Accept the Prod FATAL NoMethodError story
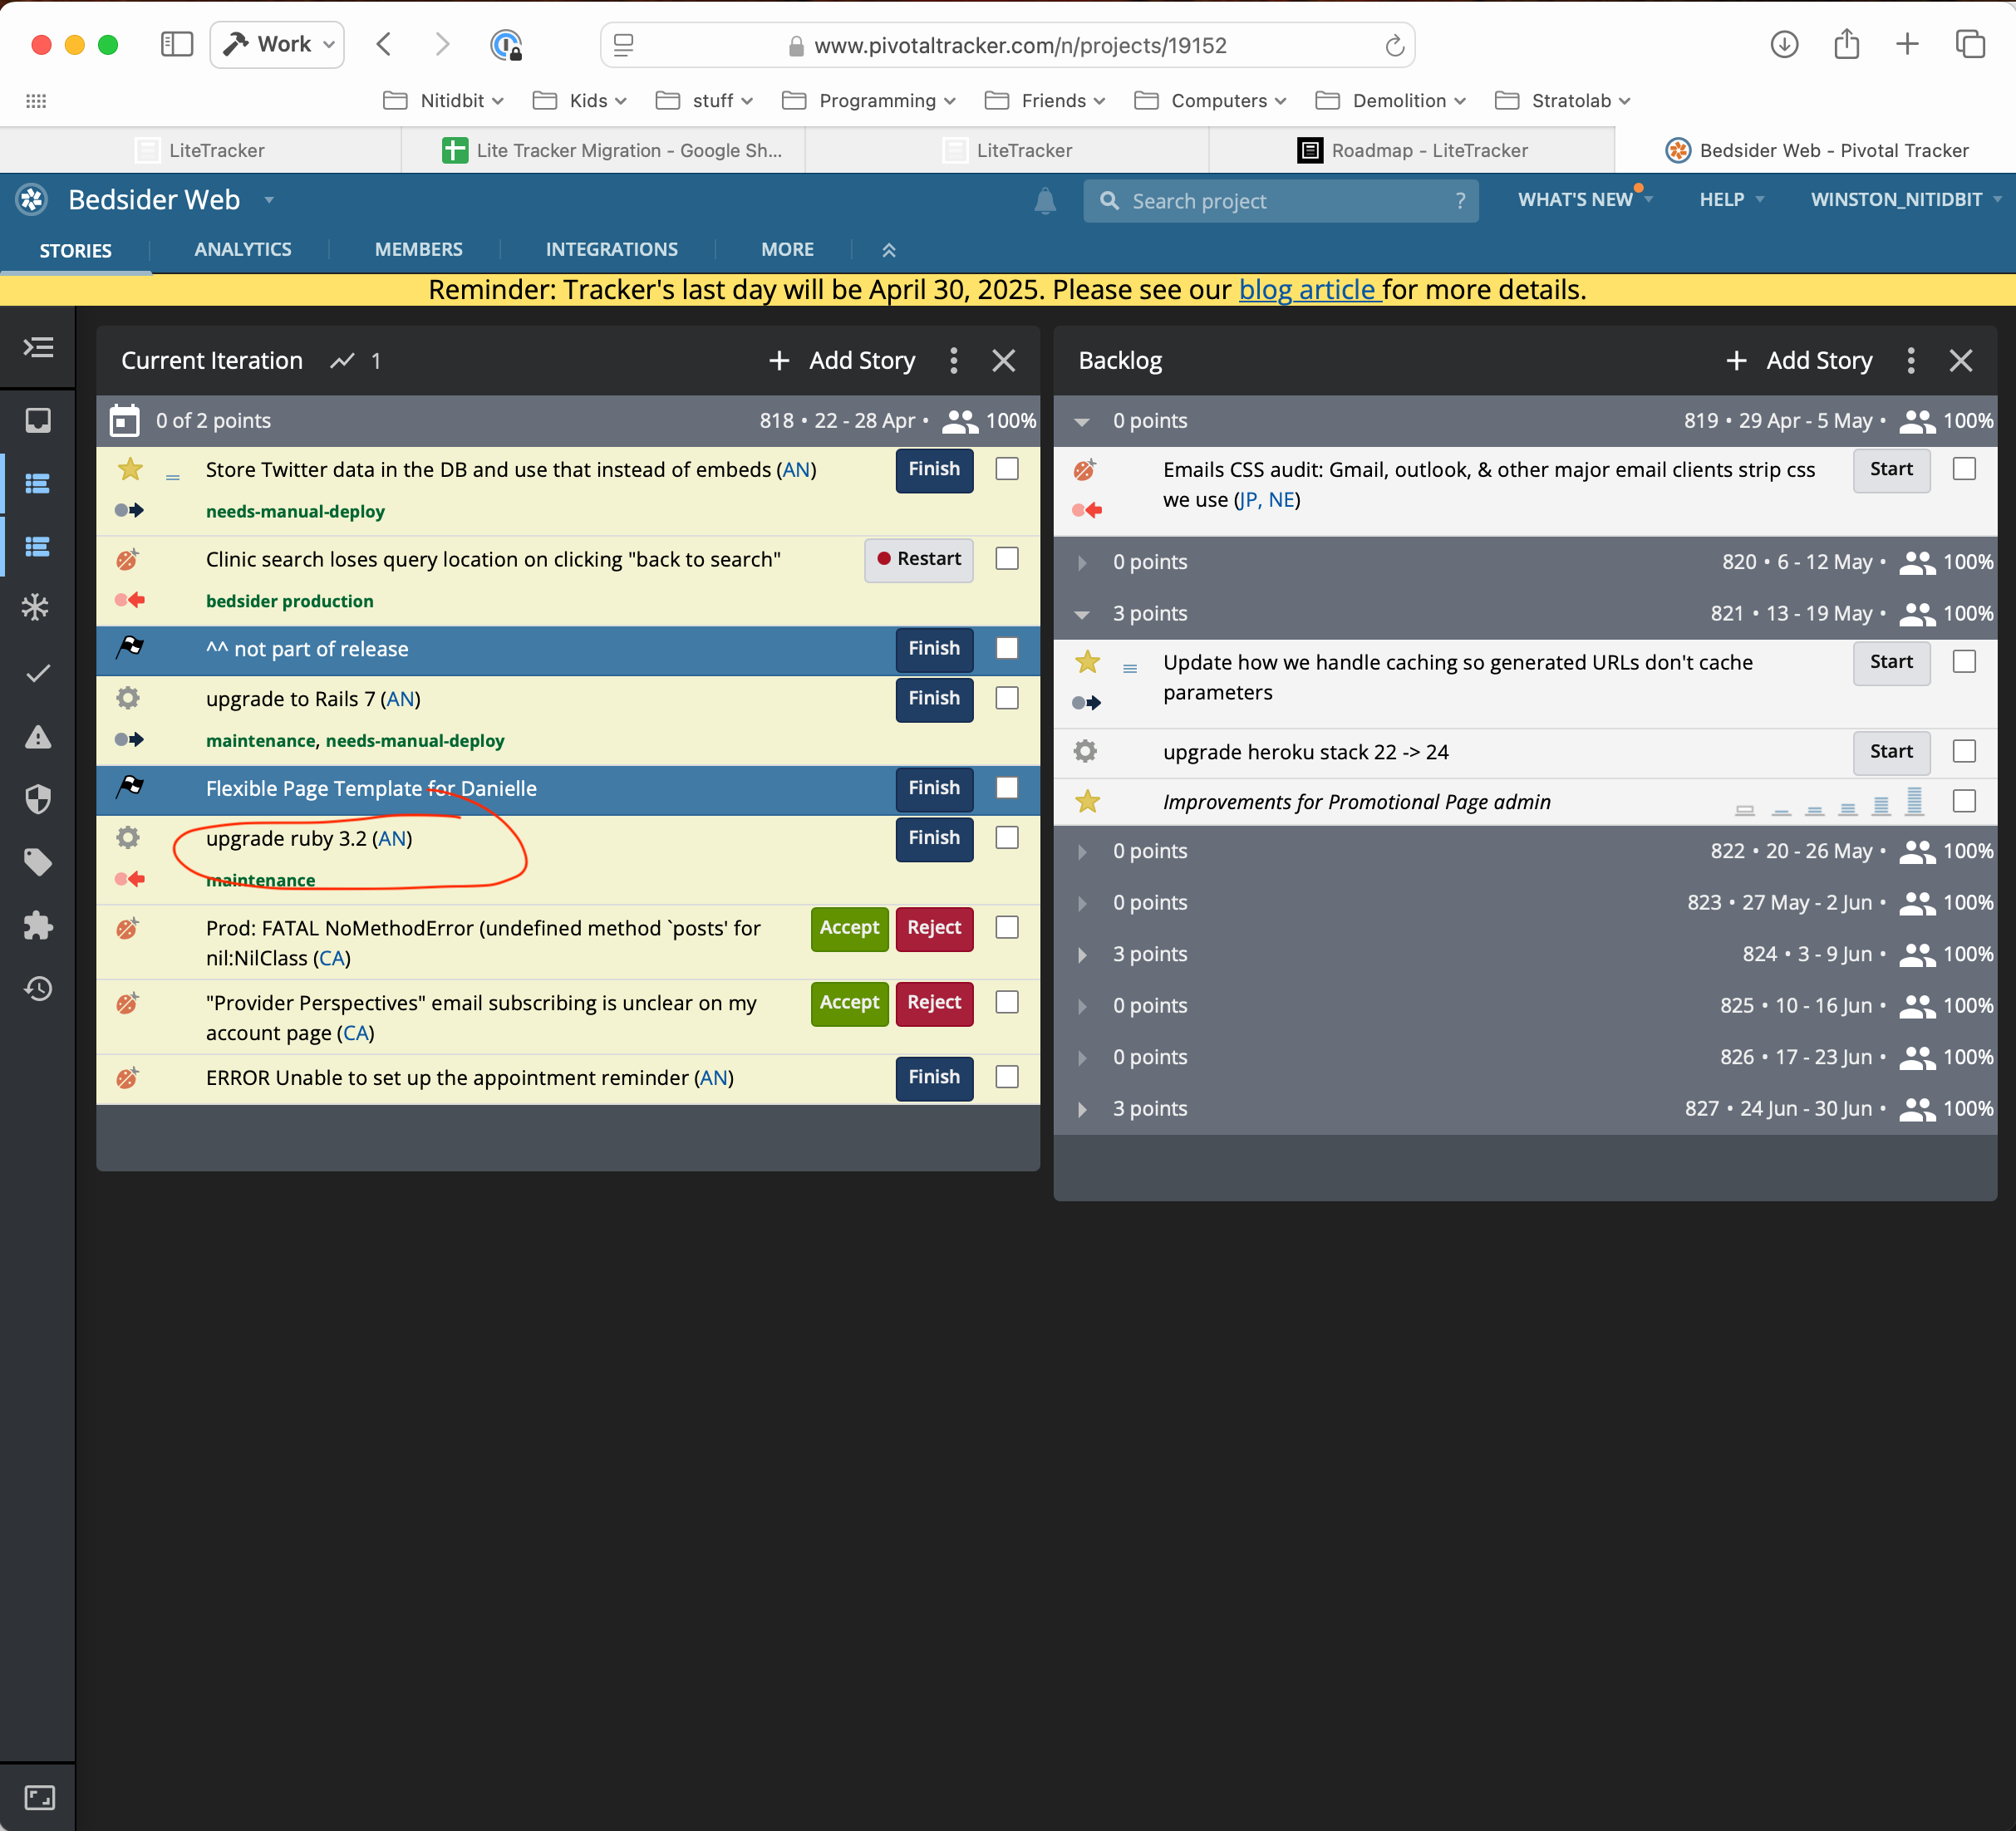The width and height of the screenshot is (2016, 1831). coord(849,929)
